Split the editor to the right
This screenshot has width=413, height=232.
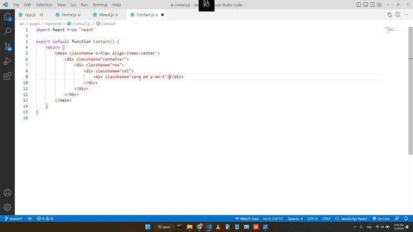click(398, 15)
